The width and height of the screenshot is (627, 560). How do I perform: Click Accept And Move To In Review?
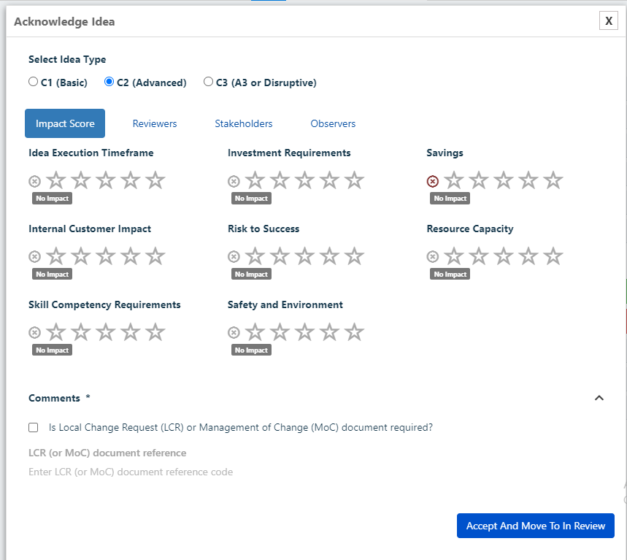[536, 526]
